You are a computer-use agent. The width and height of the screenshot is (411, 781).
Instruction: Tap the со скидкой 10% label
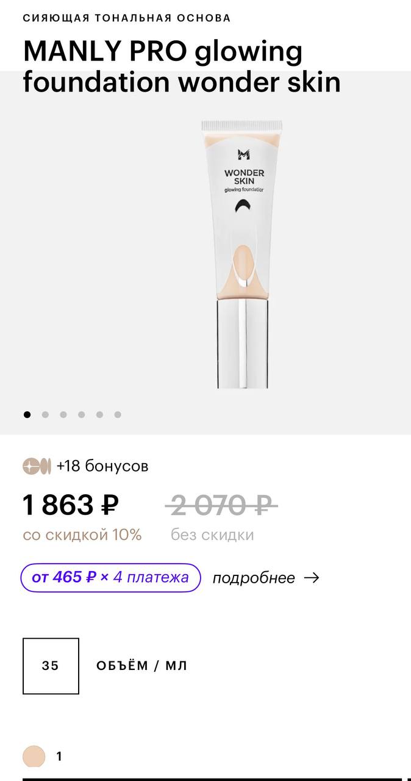[82, 535]
